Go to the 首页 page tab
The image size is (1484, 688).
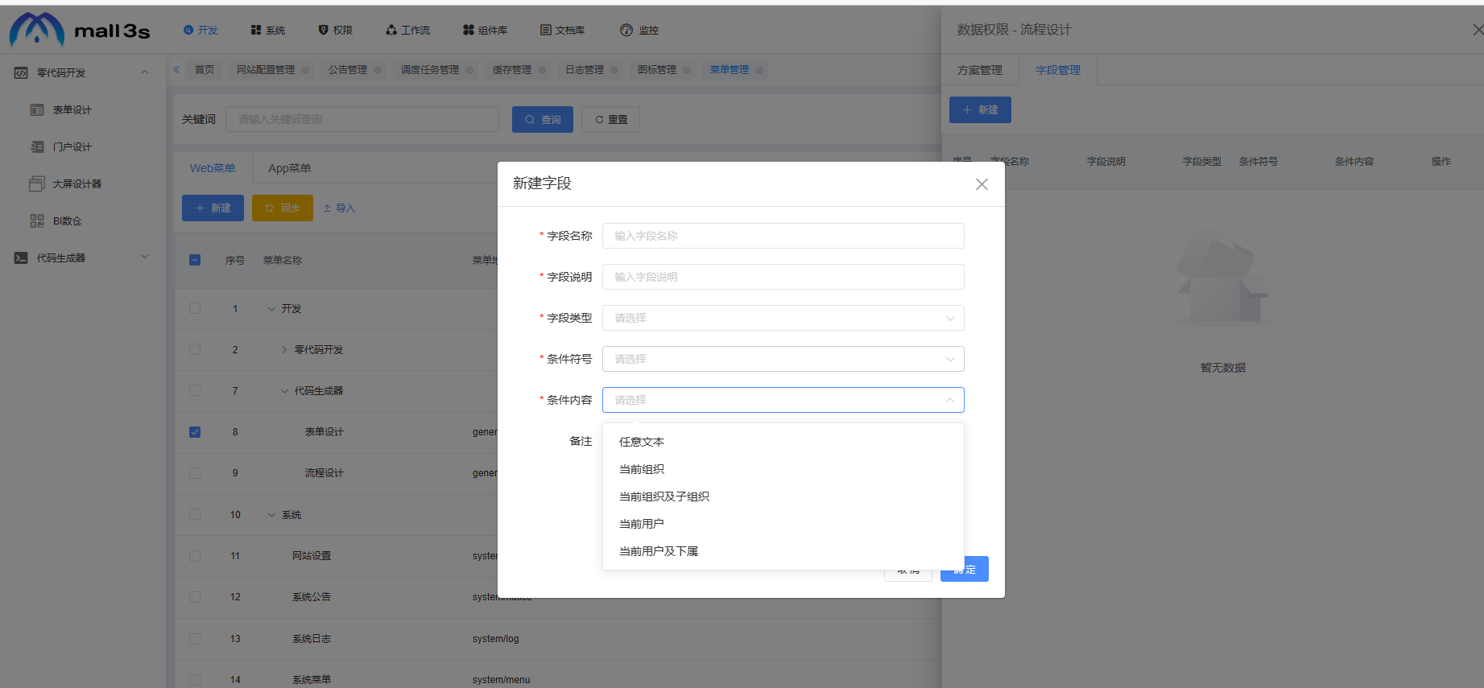click(205, 70)
